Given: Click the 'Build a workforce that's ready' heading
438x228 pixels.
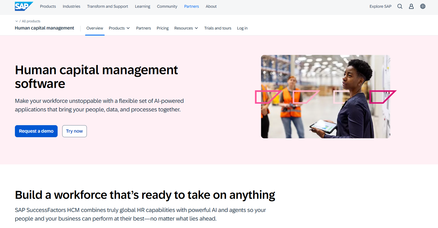Looking at the screenshot, I should 145,195.
